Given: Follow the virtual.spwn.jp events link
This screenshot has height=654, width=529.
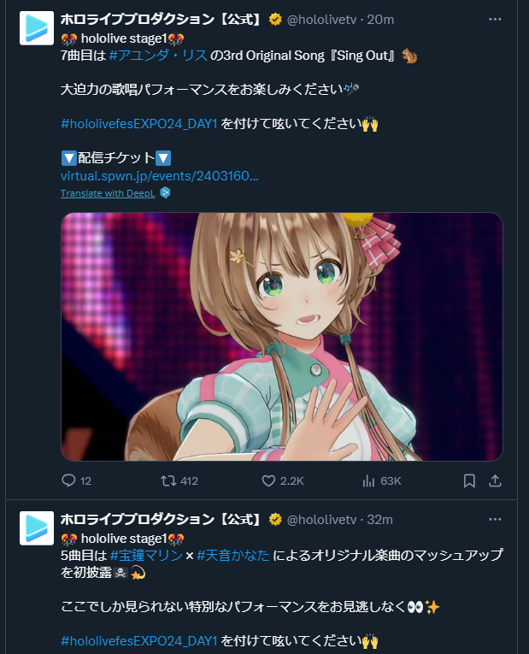Looking at the screenshot, I should point(160,175).
